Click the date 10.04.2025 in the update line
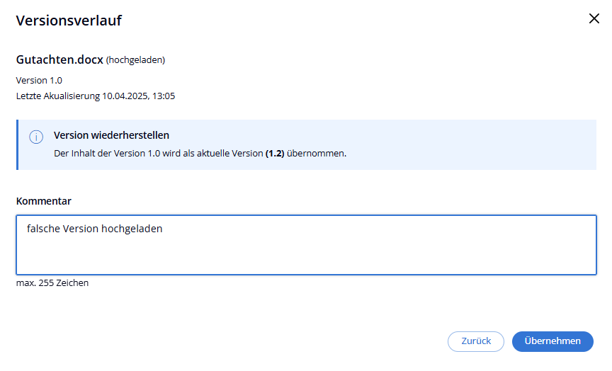This screenshot has height=371, width=612. click(x=124, y=96)
